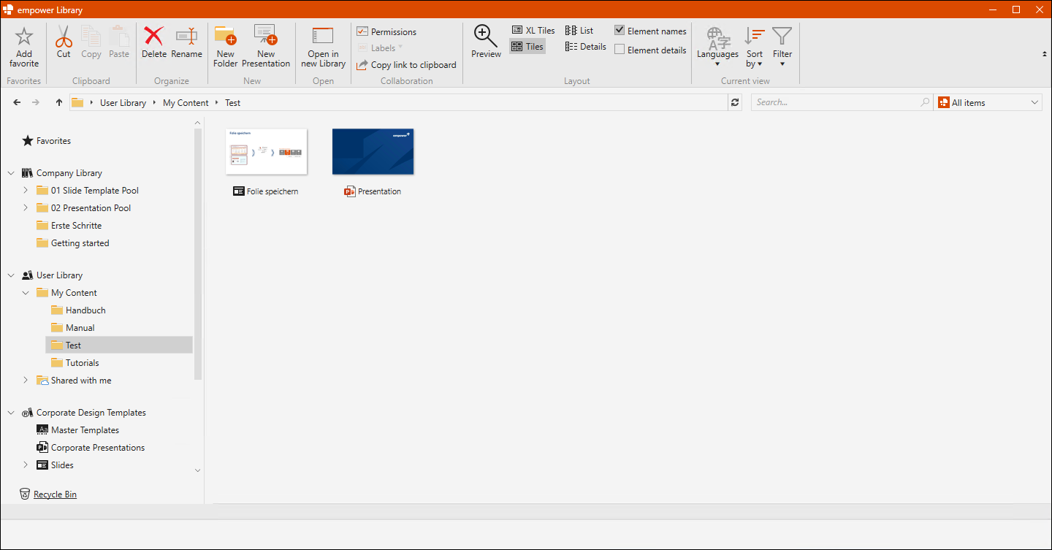1052x550 pixels.
Task: Click the Presentation file name label
Action: [x=379, y=191]
